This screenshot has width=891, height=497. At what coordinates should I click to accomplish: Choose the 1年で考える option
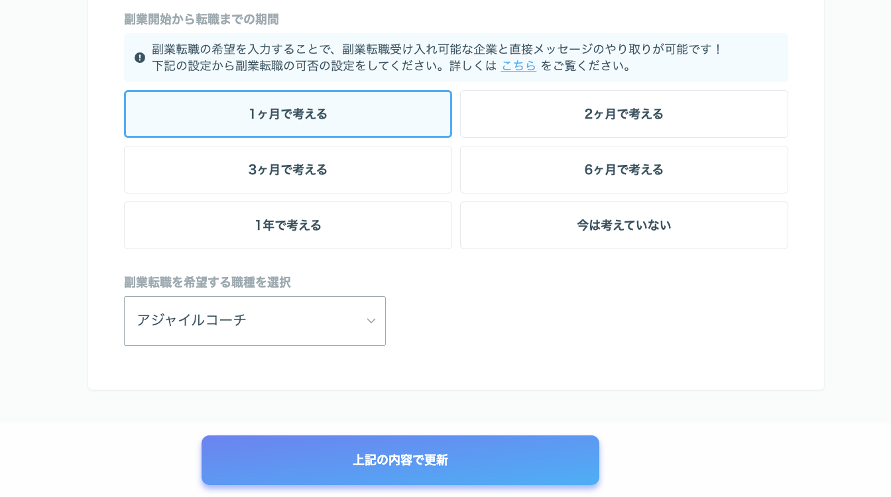pyautogui.click(x=288, y=225)
